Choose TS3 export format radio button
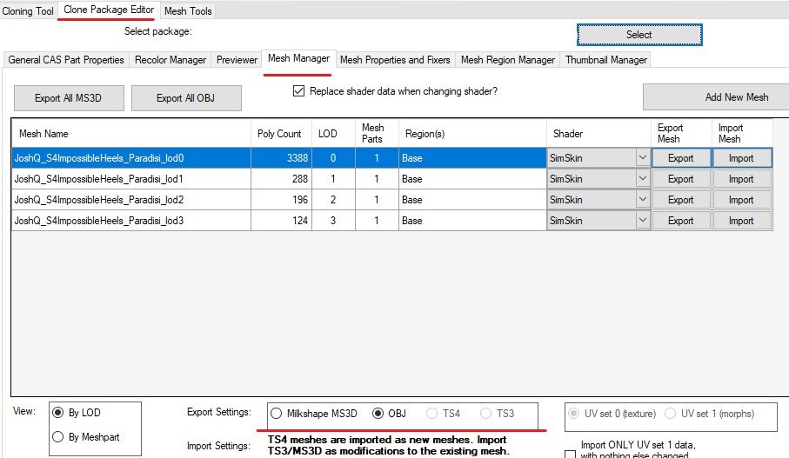This screenshot has width=789, height=458. click(485, 414)
